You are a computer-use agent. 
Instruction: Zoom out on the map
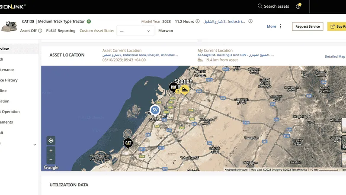pyautogui.click(x=51, y=159)
